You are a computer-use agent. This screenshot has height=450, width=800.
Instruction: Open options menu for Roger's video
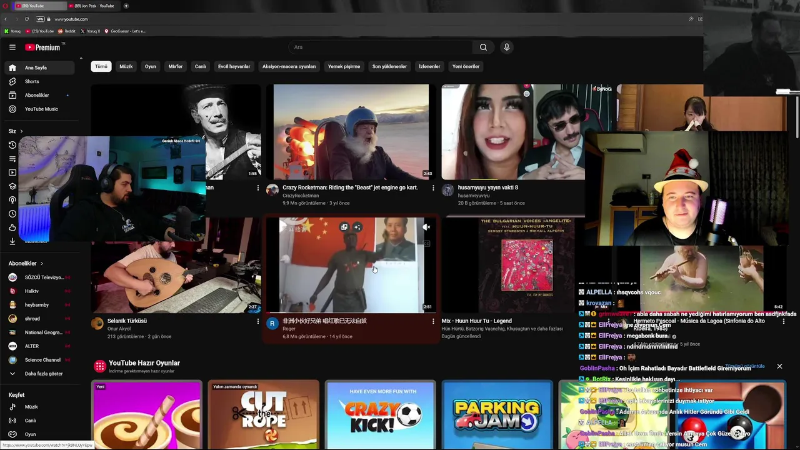(433, 321)
